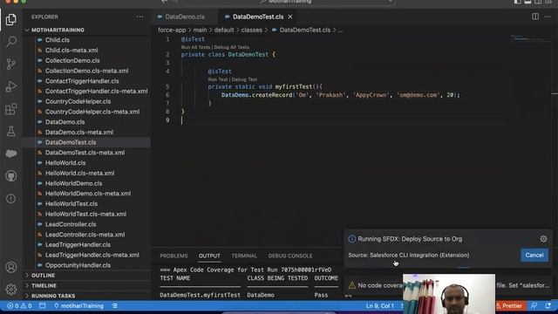The width and height of the screenshot is (558, 314).
Task: Click Run All Tests code lens
Action: (195, 47)
